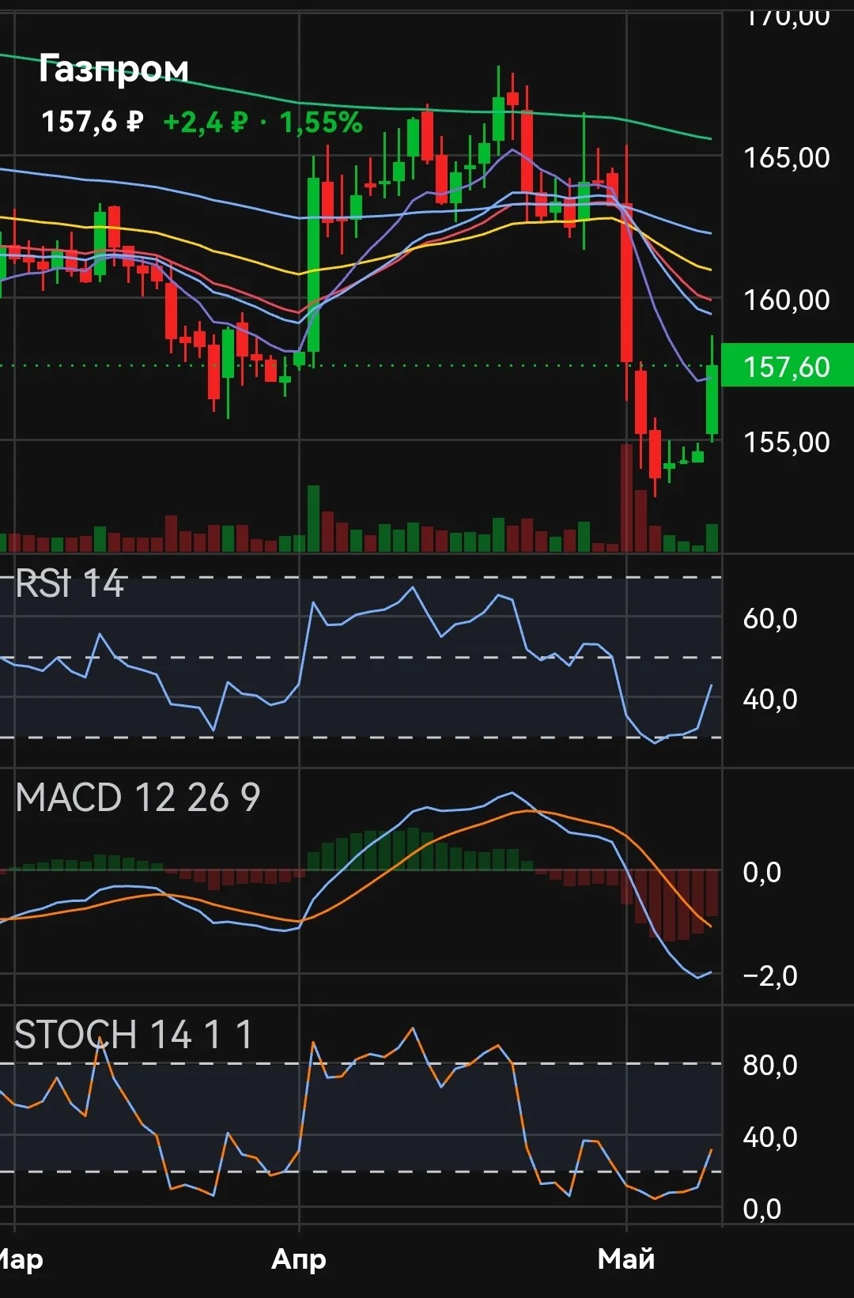Tap the +2,4 ₽ · 1,55% change label

[x=263, y=122]
